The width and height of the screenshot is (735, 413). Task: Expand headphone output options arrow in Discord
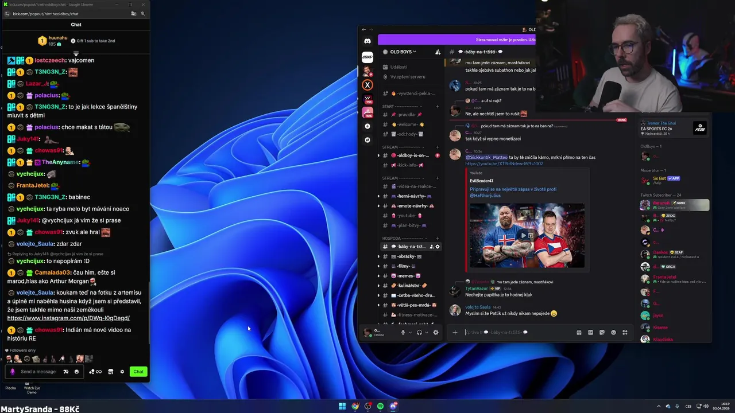click(426, 333)
